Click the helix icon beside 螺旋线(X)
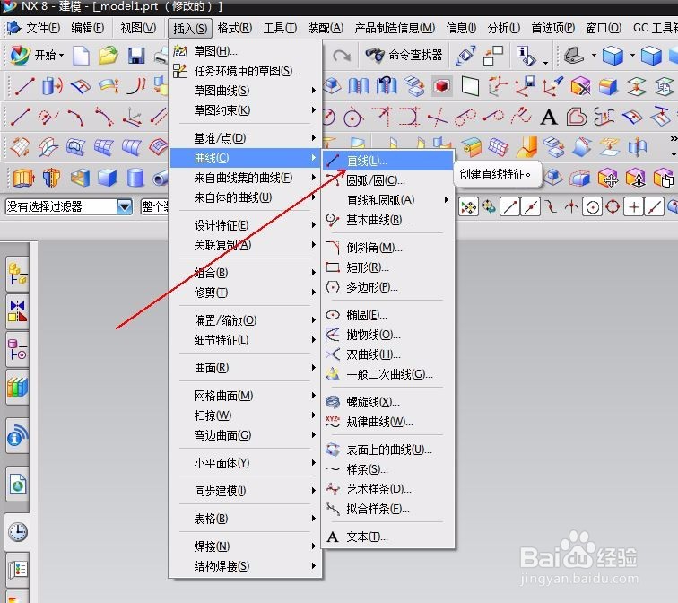The width and height of the screenshot is (678, 603). pos(333,402)
